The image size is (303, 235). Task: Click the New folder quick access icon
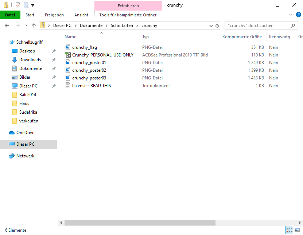click(x=26, y=5)
